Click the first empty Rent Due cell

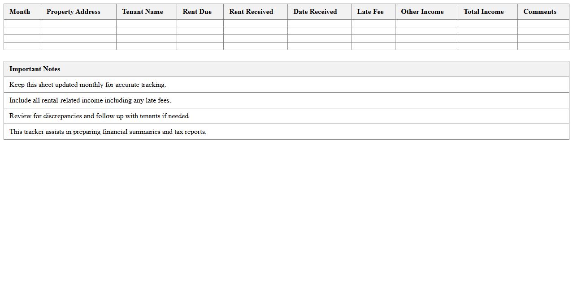[x=200, y=23]
